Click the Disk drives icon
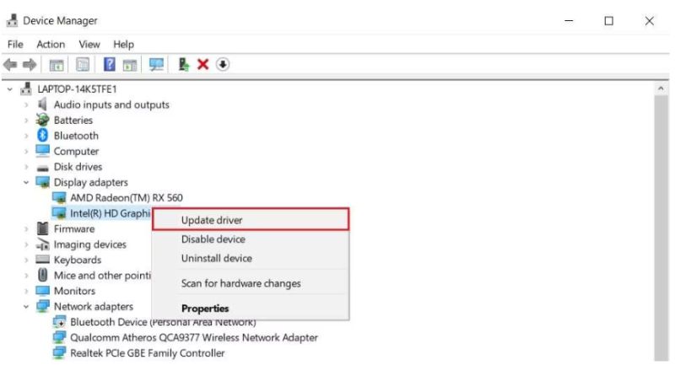 pos(43,168)
